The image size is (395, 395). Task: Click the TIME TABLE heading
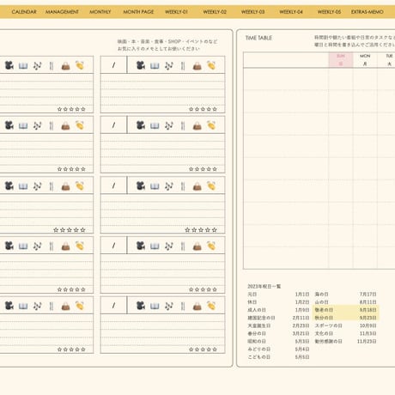(258, 38)
